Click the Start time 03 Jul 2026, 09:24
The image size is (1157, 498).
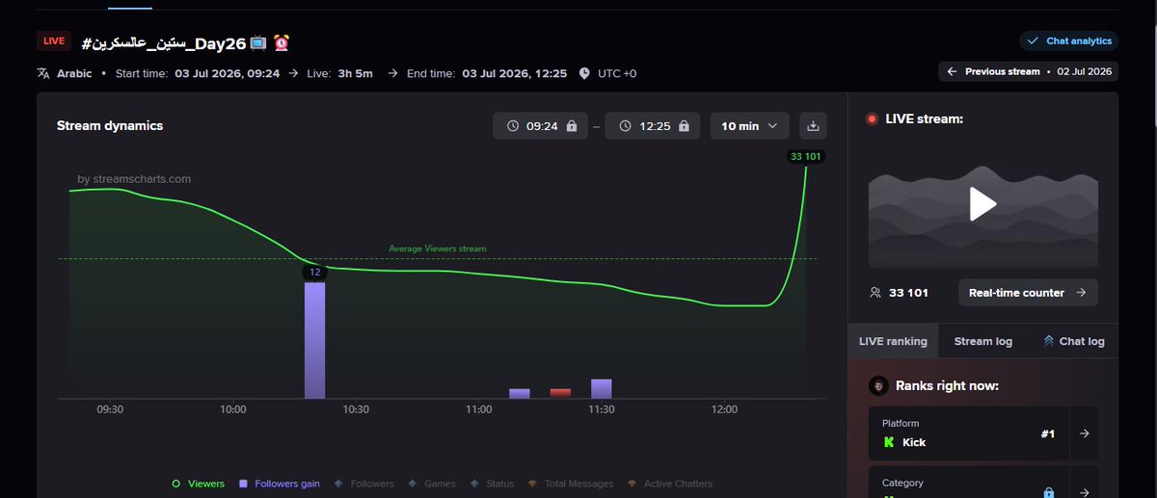click(198, 73)
